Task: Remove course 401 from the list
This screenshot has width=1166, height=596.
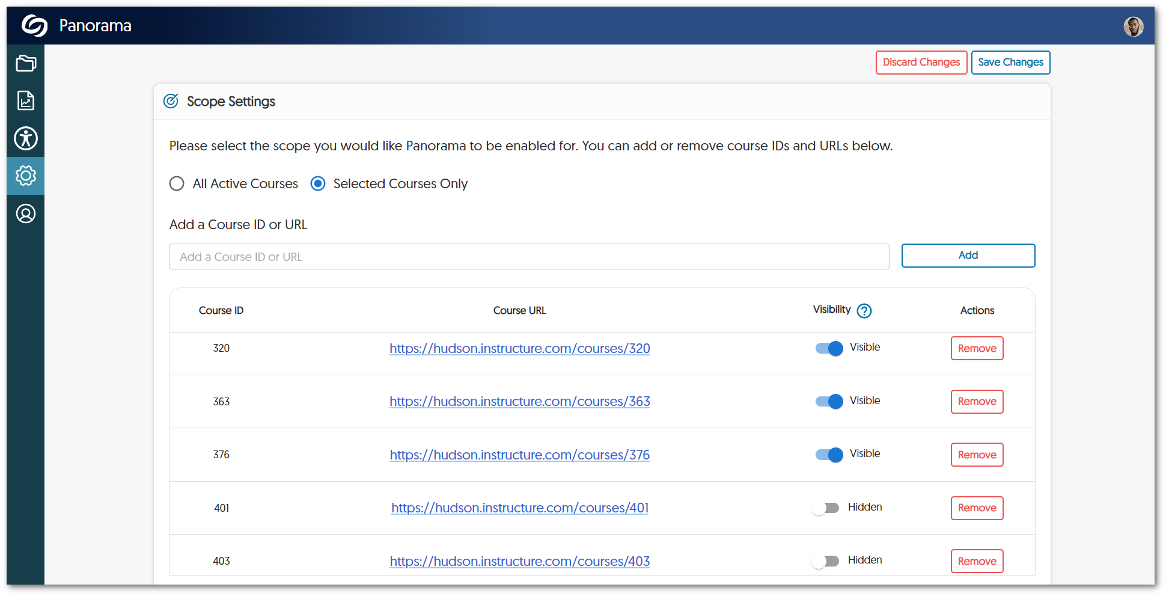Action: pos(977,508)
